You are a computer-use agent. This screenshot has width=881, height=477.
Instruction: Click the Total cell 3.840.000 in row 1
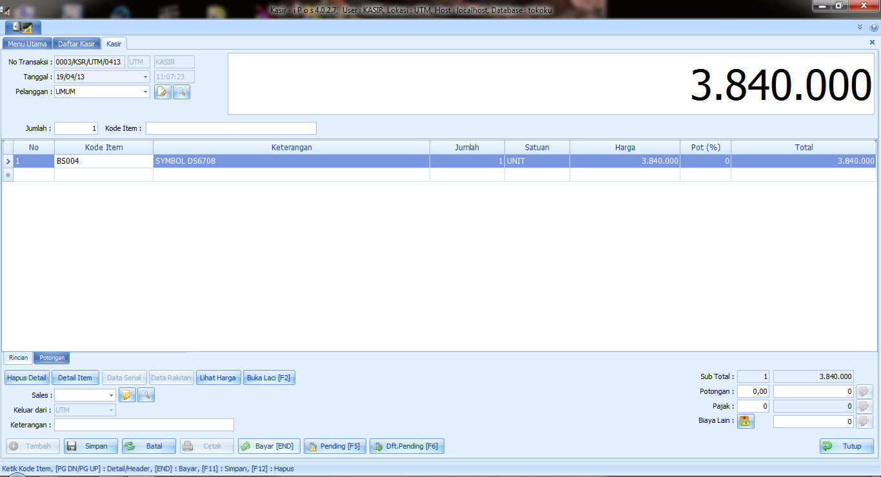click(804, 161)
